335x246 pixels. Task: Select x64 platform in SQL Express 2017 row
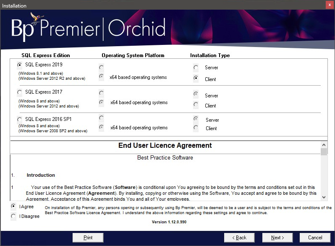click(x=102, y=102)
